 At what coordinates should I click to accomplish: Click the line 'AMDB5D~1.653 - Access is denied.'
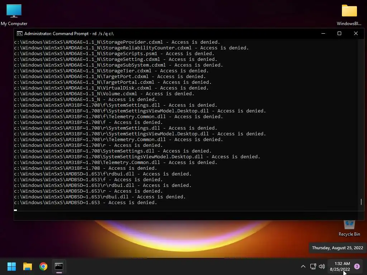click(x=85, y=203)
